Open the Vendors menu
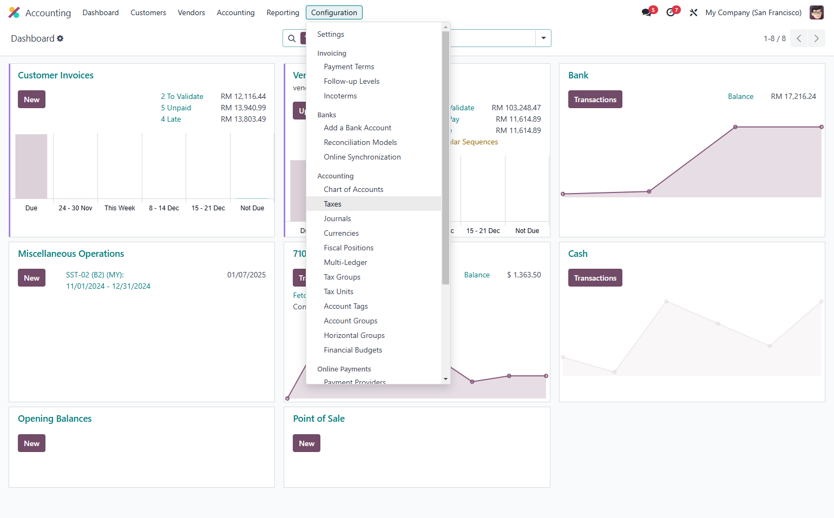Screen dimensions: 834x518 click(191, 12)
